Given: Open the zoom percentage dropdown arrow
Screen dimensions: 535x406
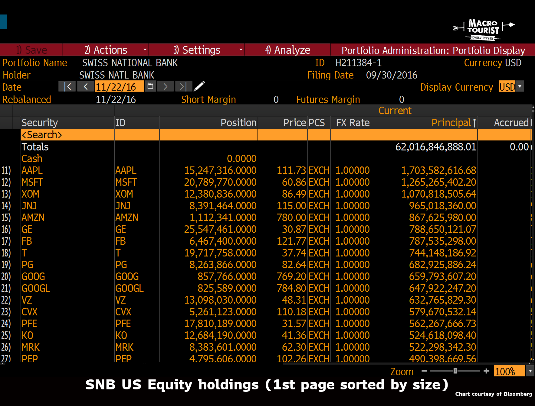Looking at the screenshot, I should [x=530, y=371].
